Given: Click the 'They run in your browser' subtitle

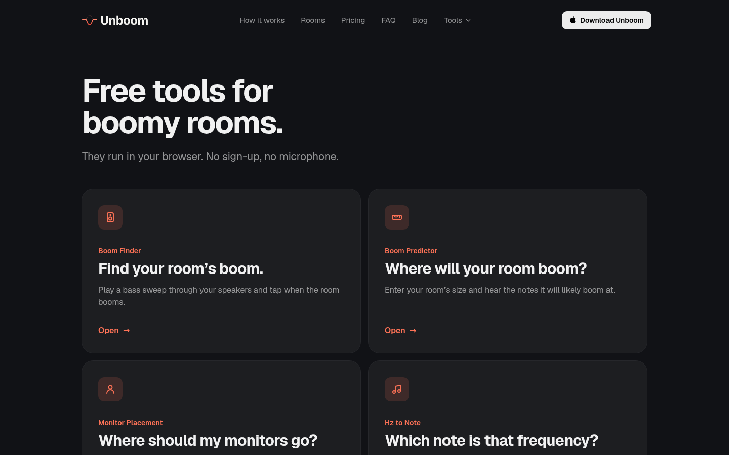Looking at the screenshot, I should [x=211, y=157].
